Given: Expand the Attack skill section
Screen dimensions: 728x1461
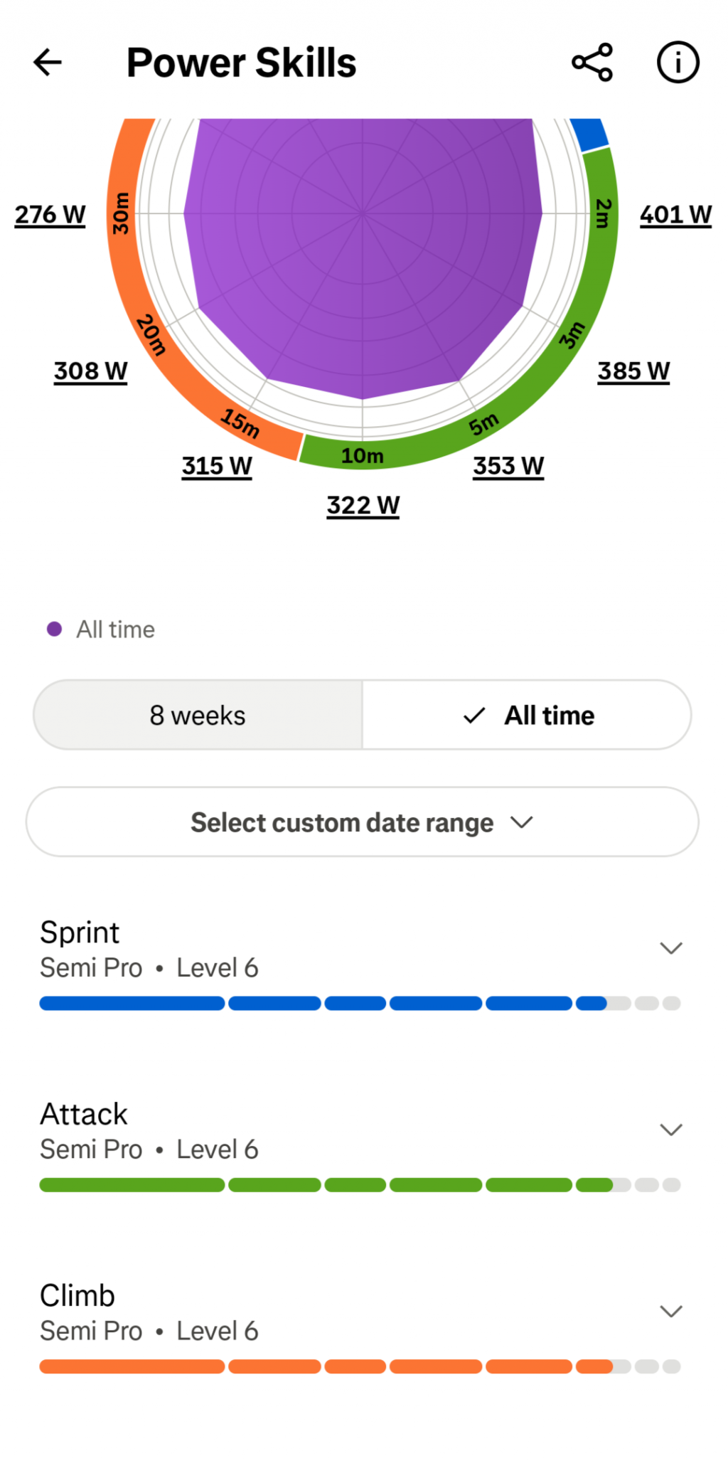Looking at the screenshot, I should pos(671,1130).
